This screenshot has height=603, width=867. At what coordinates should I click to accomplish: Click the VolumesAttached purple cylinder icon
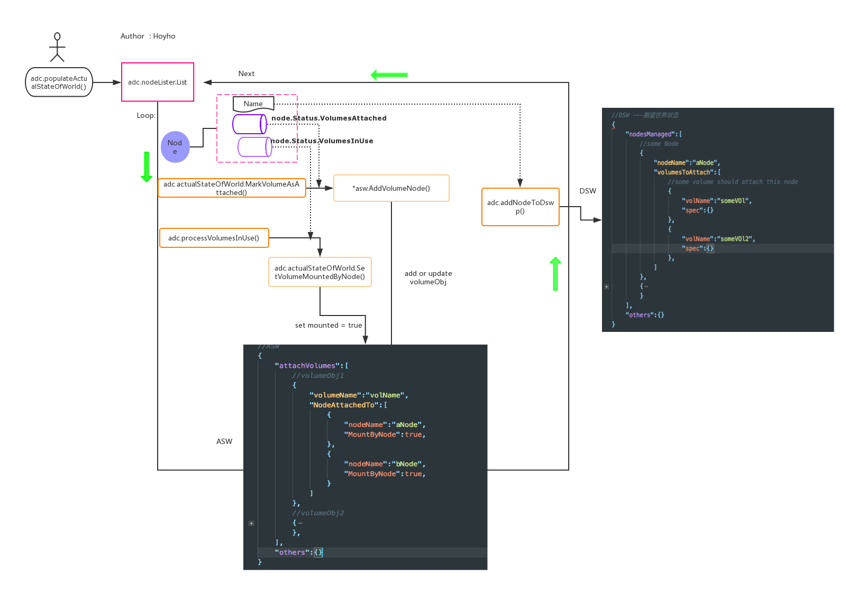point(249,124)
